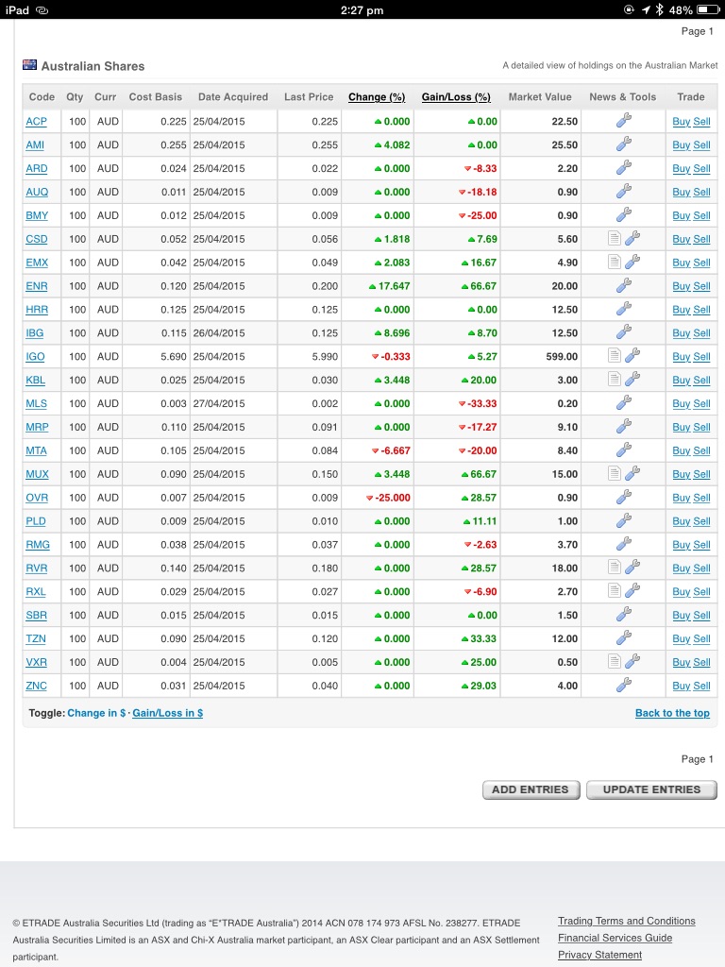View news document icon for RXL row
Viewport: 725px width, 967px height.
(x=614, y=590)
